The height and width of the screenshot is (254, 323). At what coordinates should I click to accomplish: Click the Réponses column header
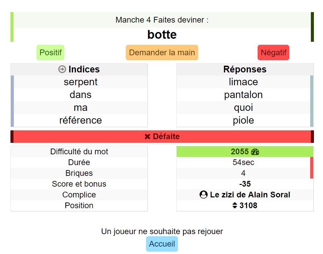point(245,69)
